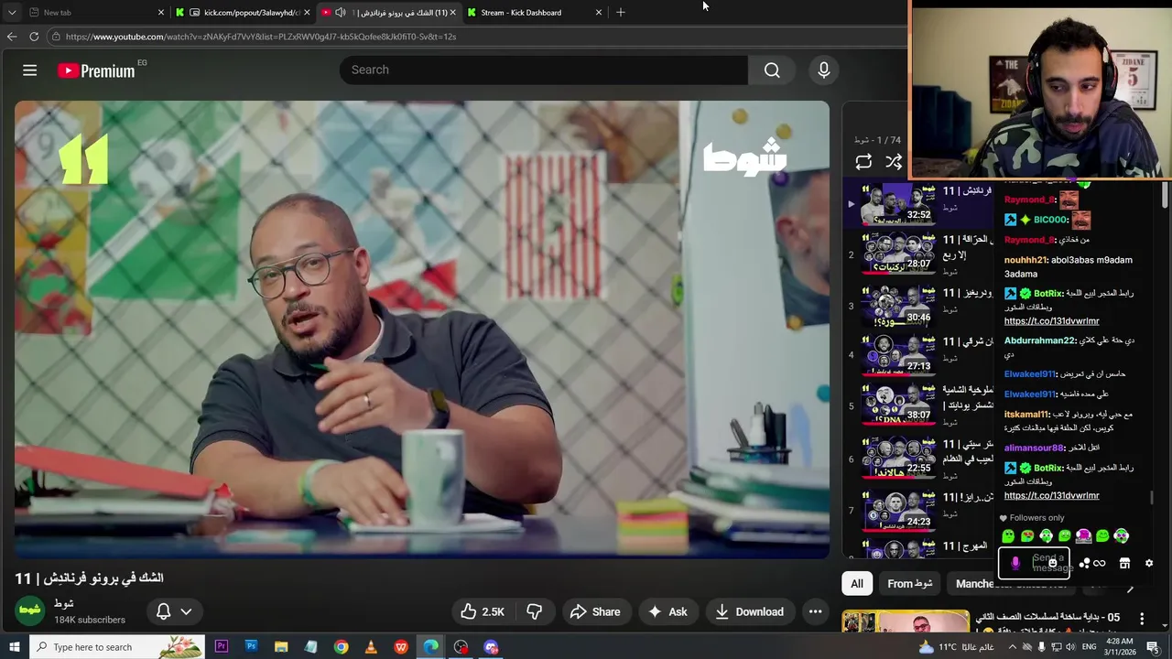Play playlist video with 30:46 duration

point(900,307)
